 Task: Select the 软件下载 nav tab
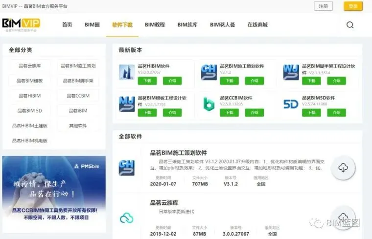tap(122, 24)
